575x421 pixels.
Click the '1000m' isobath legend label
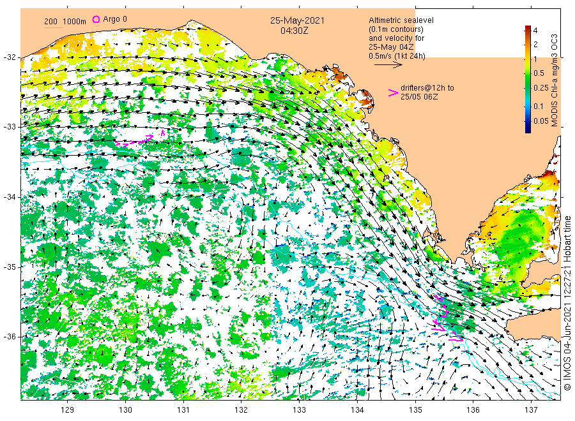point(75,22)
